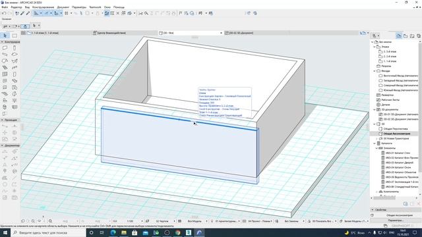Click the Undo icon in the toolbar
Image resolution: width=422 pixels, height=237 pixels.
[x=4, y=13]
